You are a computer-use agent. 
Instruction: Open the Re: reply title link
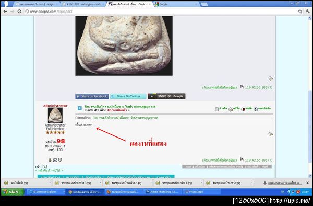[120, 107]
